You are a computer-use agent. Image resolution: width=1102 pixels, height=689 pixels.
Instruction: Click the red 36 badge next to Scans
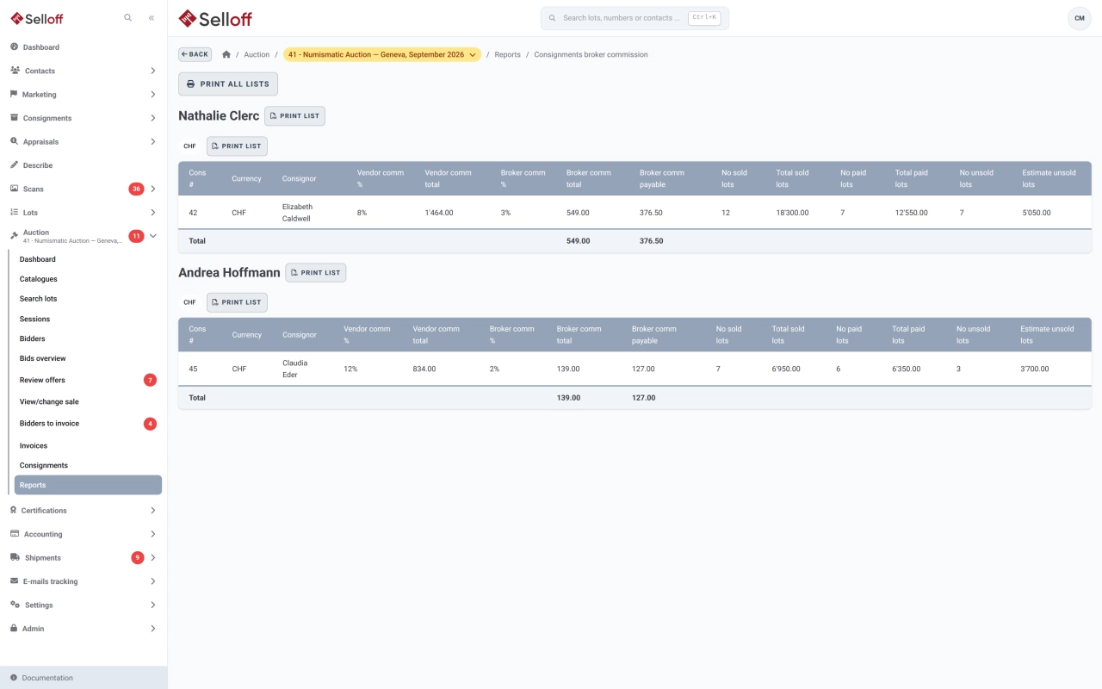(136, 189)
